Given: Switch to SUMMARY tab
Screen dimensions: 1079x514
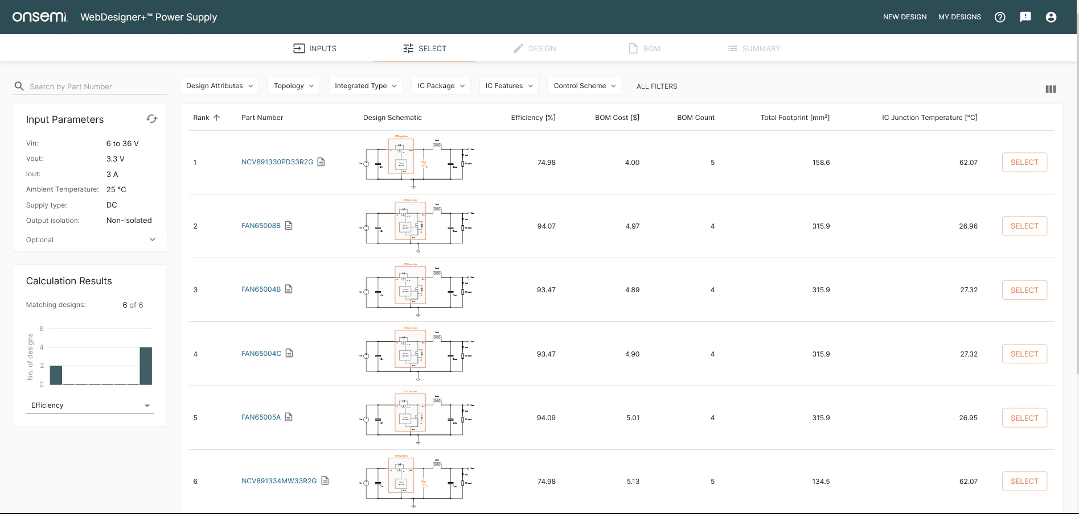Looking at the screenshot, I should 754,48.
